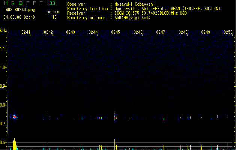Click the large red meteor echo before 0241
The image size is (236, 150).
click(x=14, y=117)
